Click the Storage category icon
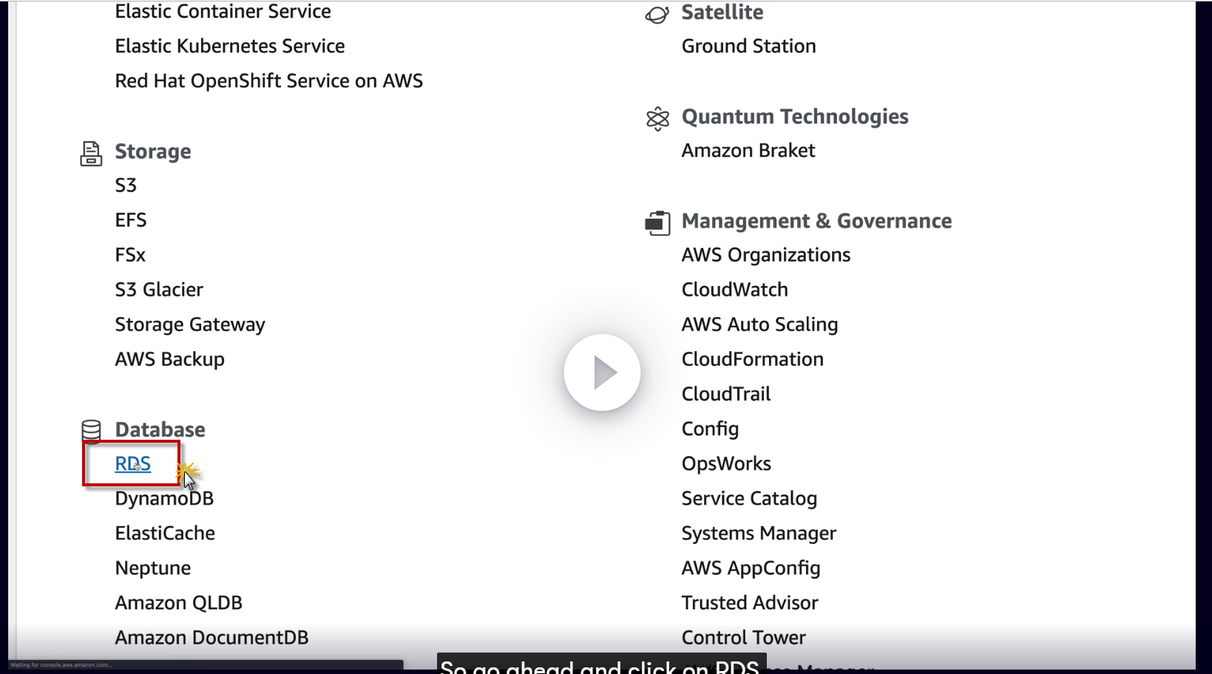Image resolution: width=1212 pixels, height=674 pixels. tap(91, 153)
